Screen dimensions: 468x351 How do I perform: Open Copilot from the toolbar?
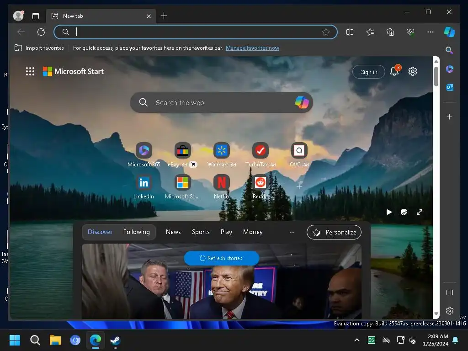pos(450,32)
